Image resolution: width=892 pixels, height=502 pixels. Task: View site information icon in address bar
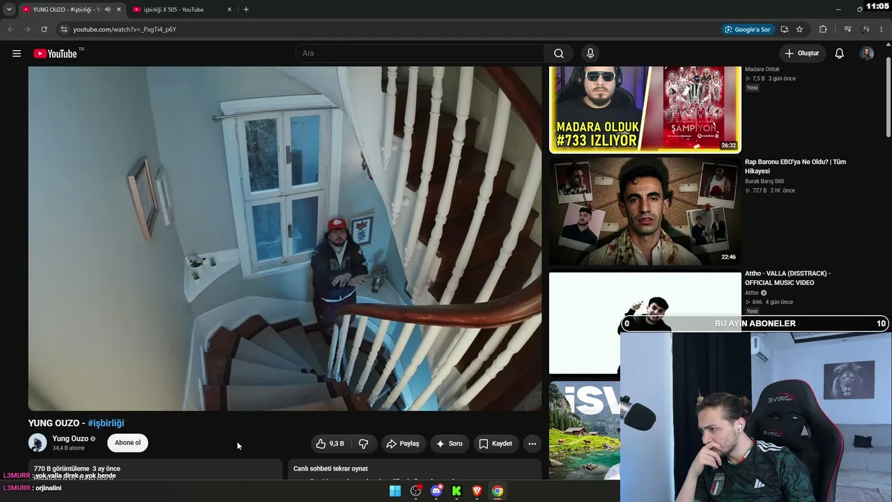click(63, 29)
